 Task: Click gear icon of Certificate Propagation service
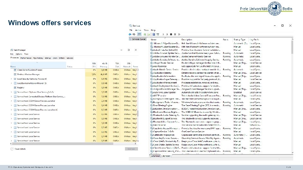point(152,135)
